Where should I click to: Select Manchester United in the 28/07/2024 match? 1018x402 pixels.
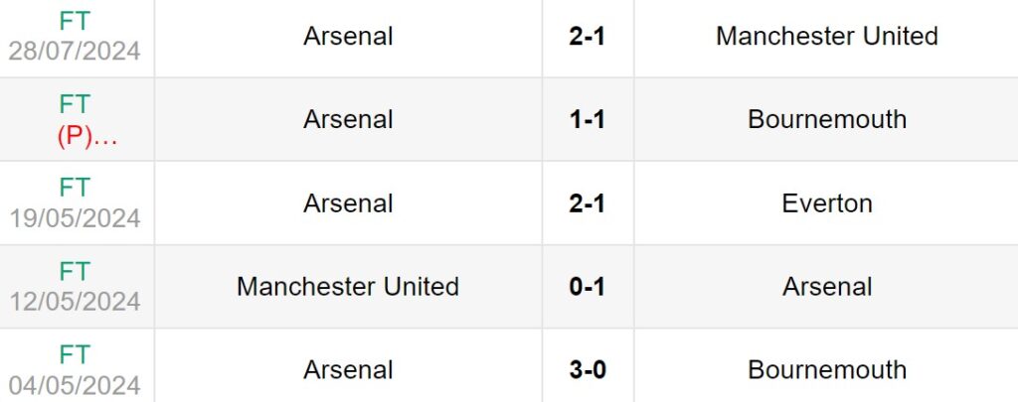click(827, 37)
